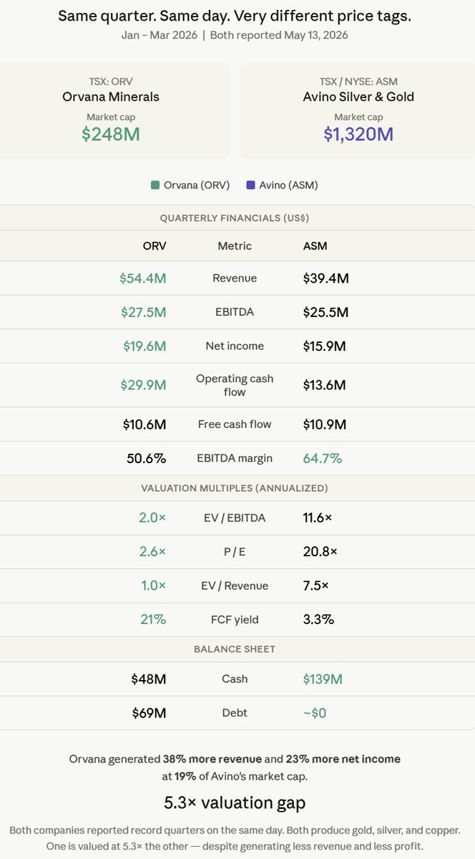Open the Orvana Minerals company card

(114, 110)
